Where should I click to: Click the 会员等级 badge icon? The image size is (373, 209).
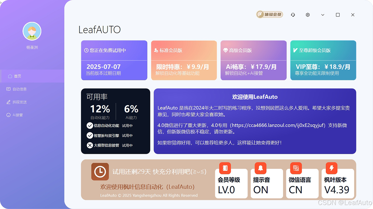point(224,168)
